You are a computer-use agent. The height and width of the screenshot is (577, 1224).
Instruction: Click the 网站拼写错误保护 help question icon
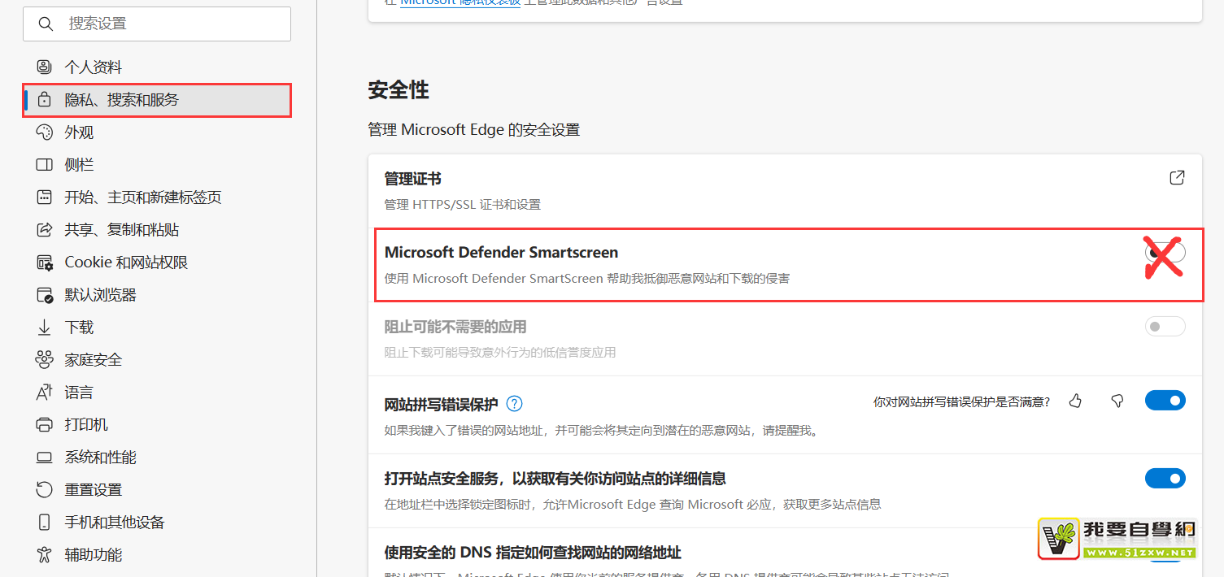[514, 404]
